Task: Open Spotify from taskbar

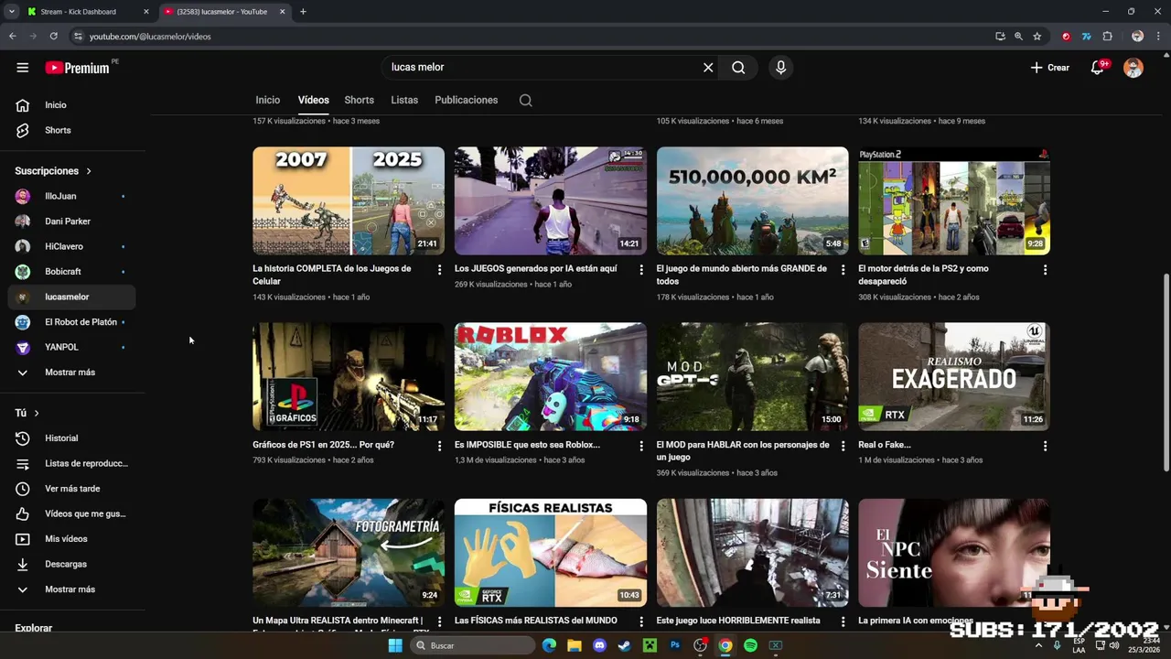Action: point(750,645)
